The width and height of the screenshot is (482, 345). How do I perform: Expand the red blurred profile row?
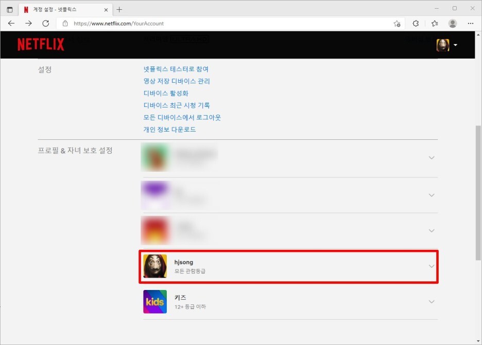432,230
